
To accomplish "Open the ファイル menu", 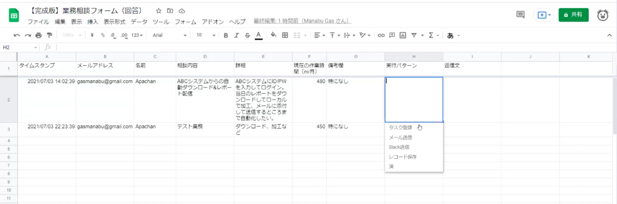I will point(39,22).
